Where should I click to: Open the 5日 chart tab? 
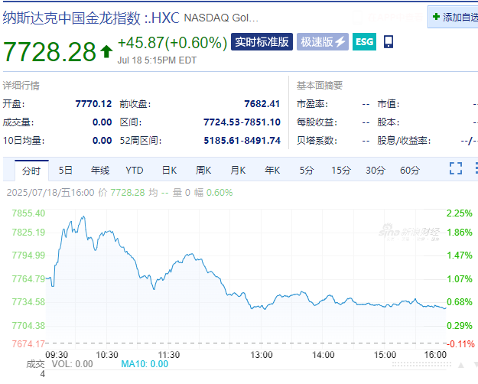click(x=66, y=170)
